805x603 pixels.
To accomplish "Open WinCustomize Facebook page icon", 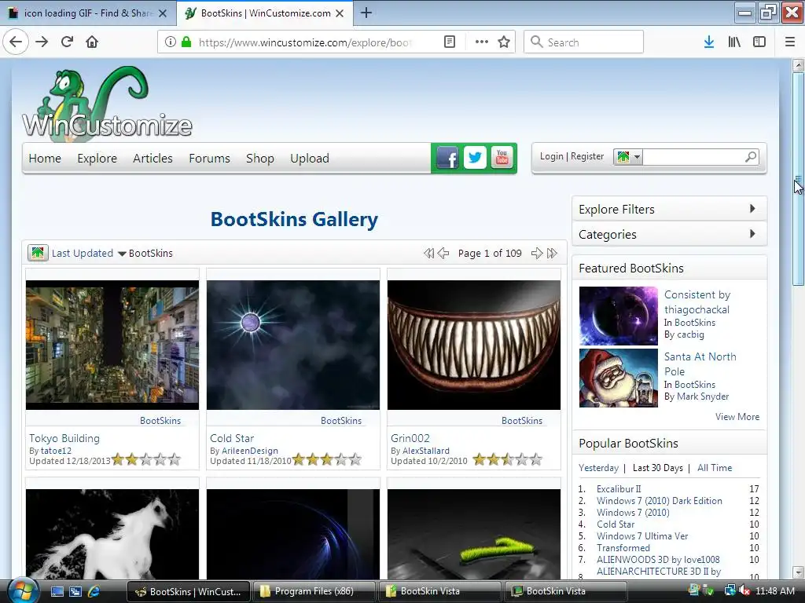I will [x=447, y=158].
